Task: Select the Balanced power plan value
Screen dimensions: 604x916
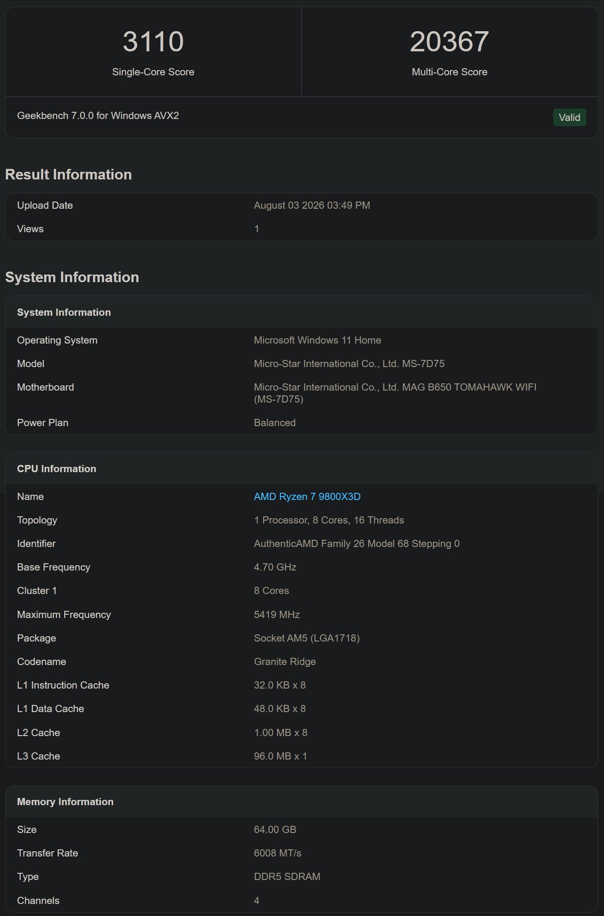Action: (275, 423)
